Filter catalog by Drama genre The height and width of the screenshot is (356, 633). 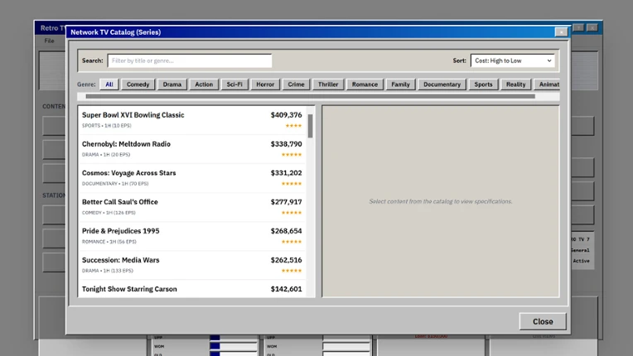[x=172, y=84]
